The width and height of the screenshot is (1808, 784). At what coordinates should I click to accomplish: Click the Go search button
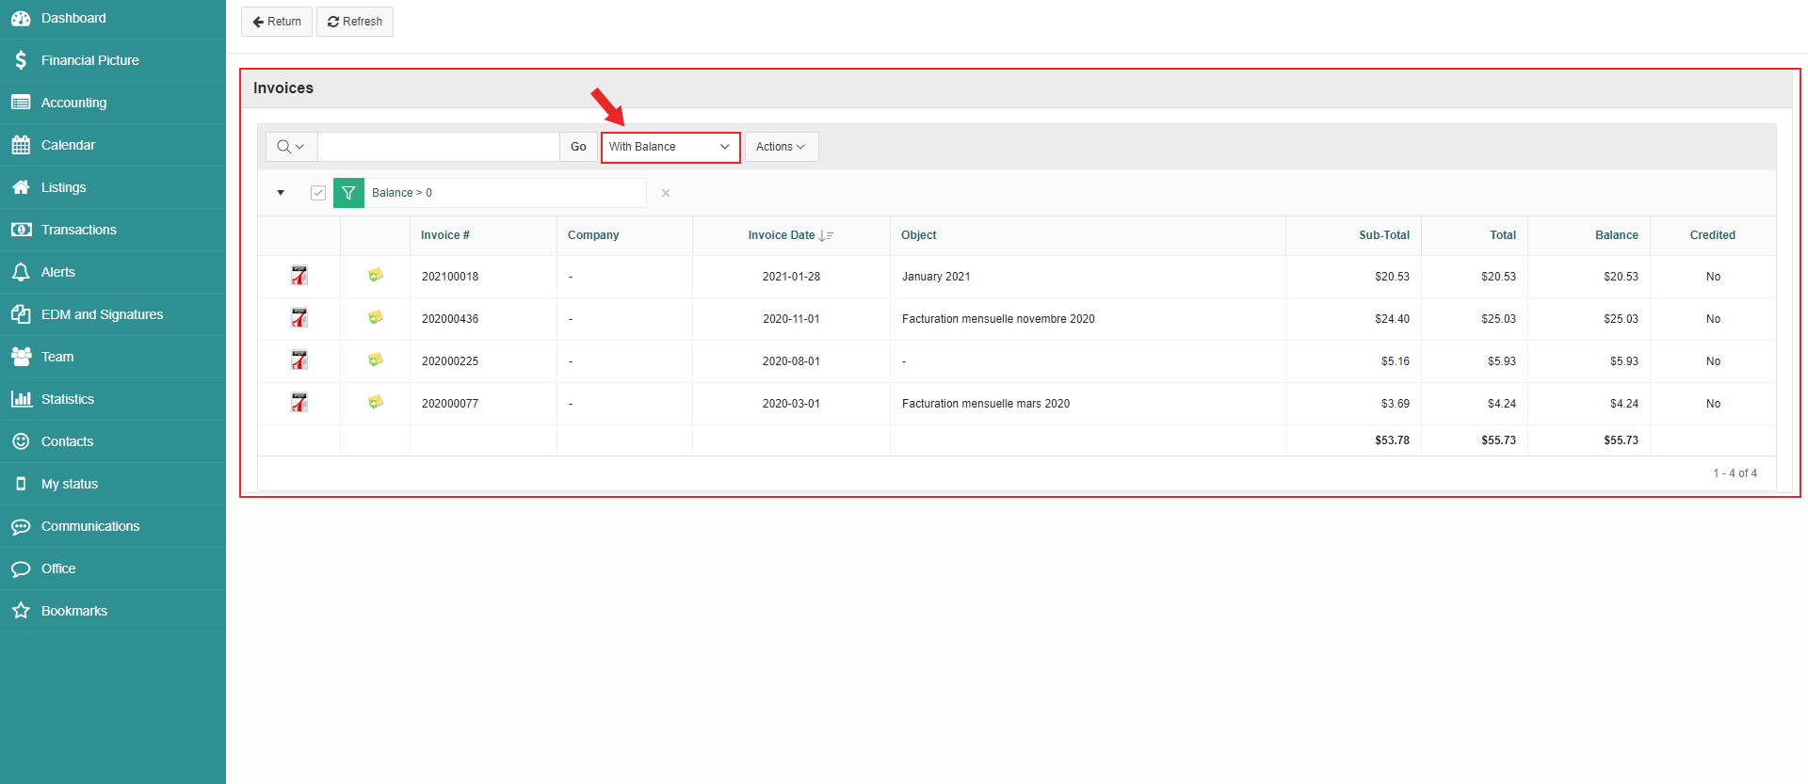[578, 147]
